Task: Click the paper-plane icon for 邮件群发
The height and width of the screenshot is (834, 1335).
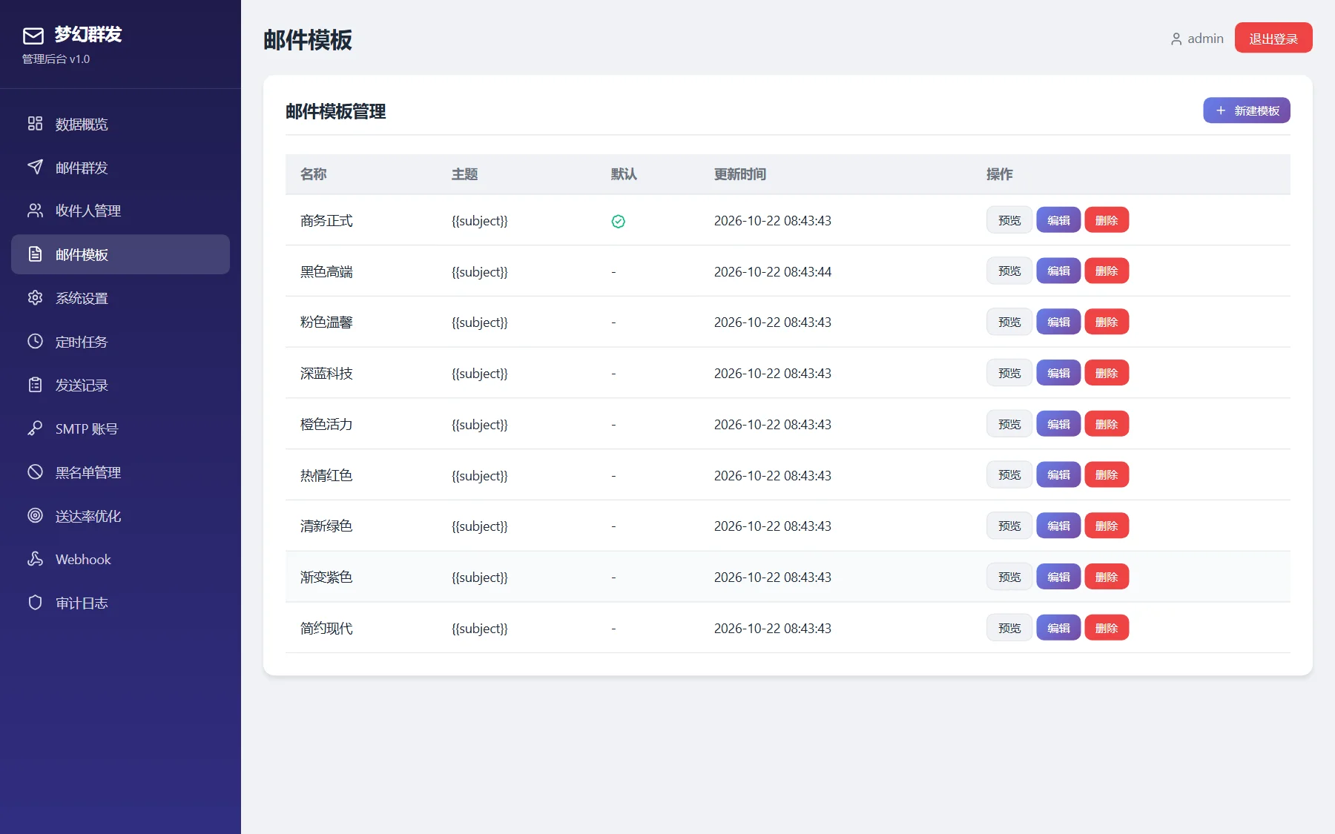Action: (35, 167)
